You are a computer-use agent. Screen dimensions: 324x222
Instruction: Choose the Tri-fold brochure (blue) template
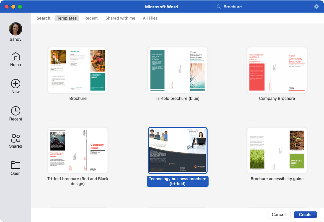tap(178, 70)
